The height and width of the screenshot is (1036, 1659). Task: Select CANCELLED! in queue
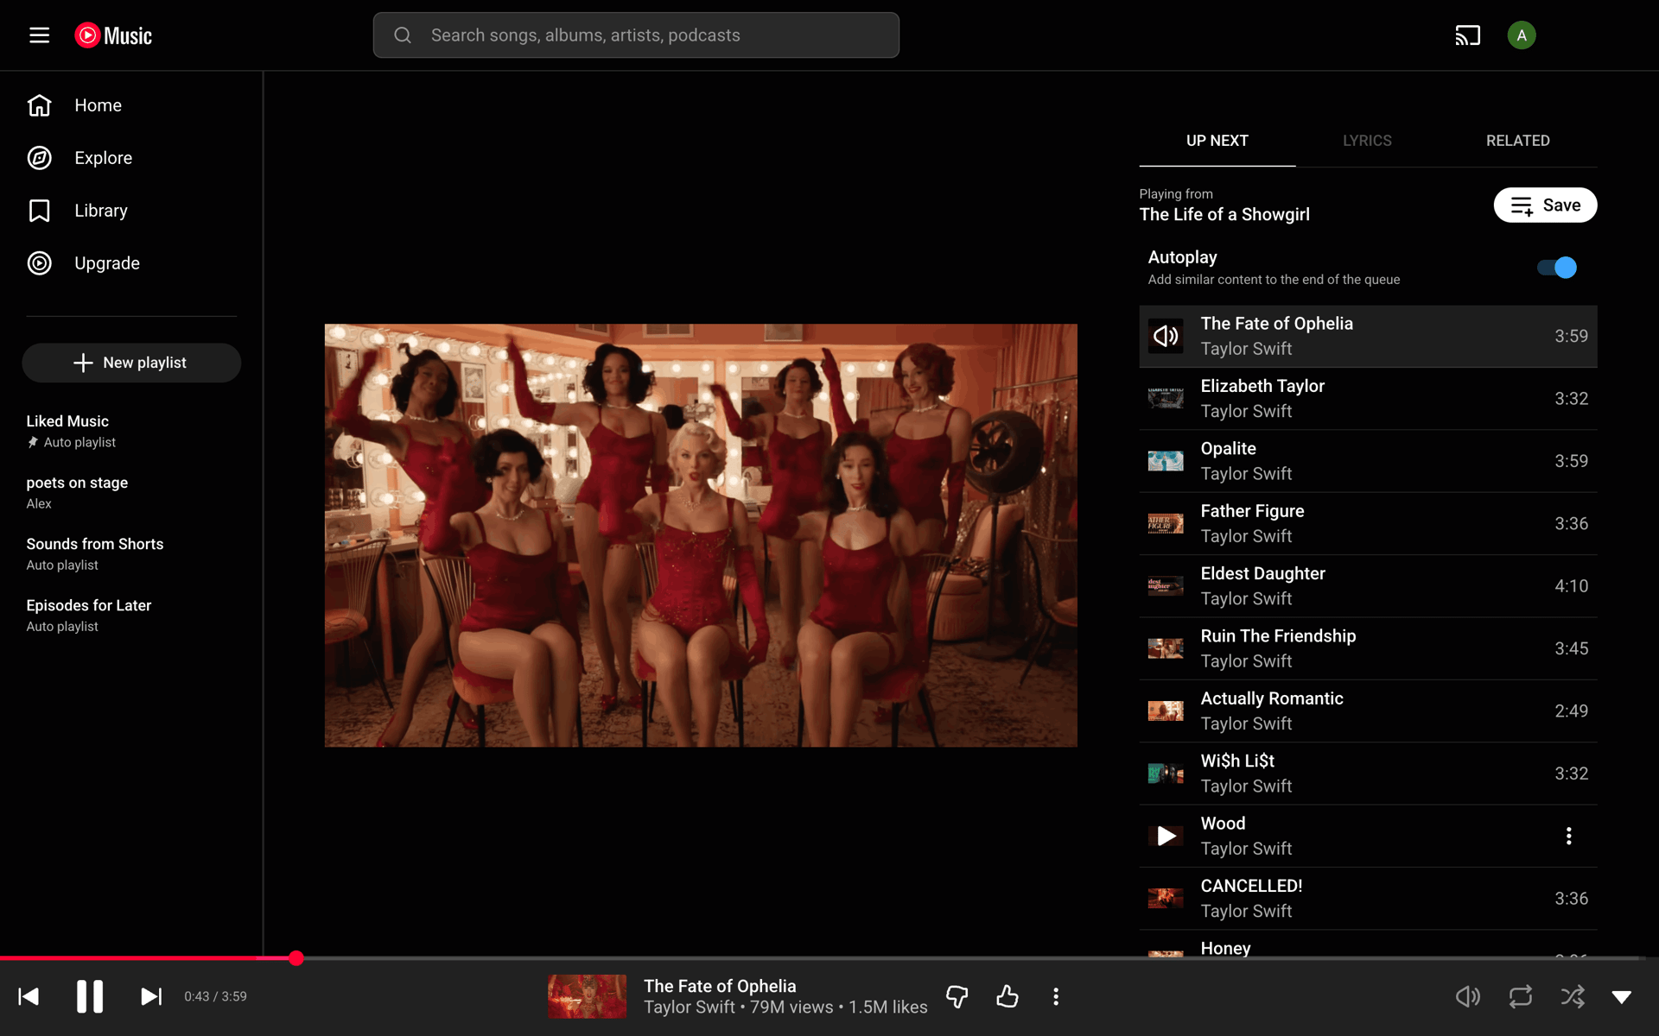(1368, 899)
